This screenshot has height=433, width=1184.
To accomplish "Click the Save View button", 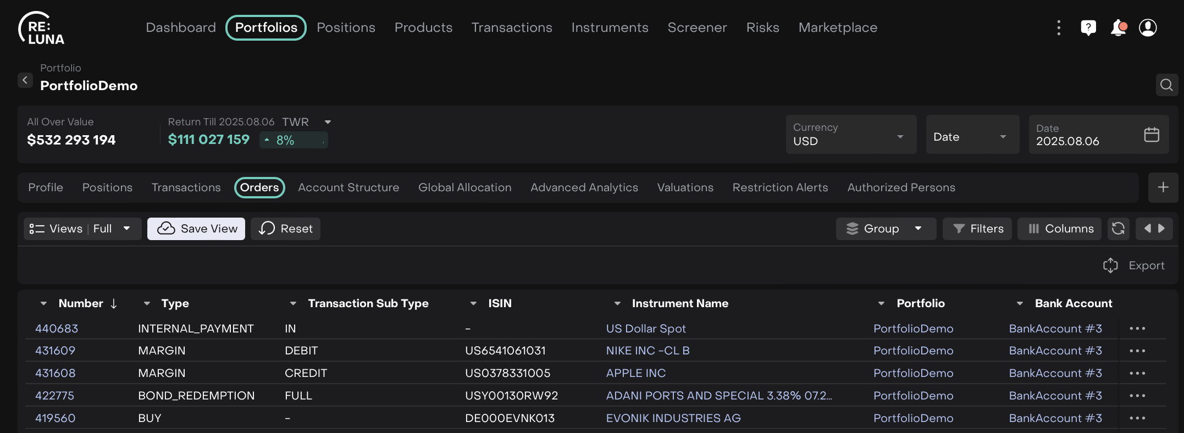I will (x=196, y=229).
